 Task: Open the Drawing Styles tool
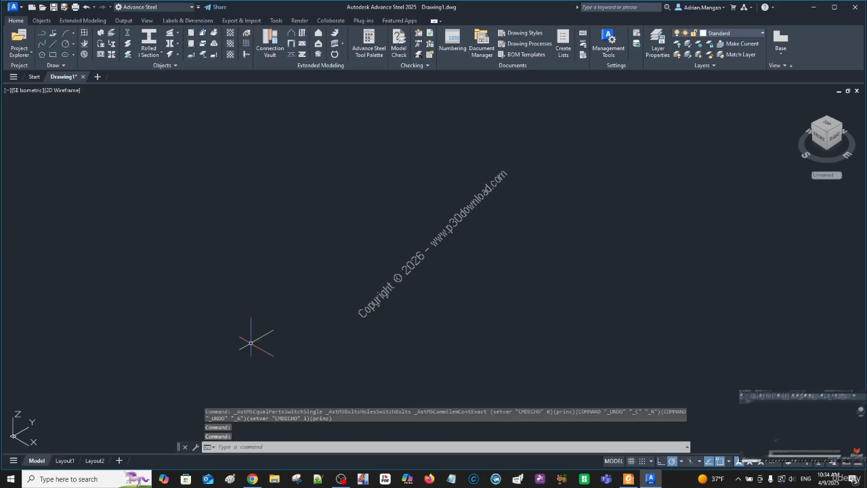point(520,33)
